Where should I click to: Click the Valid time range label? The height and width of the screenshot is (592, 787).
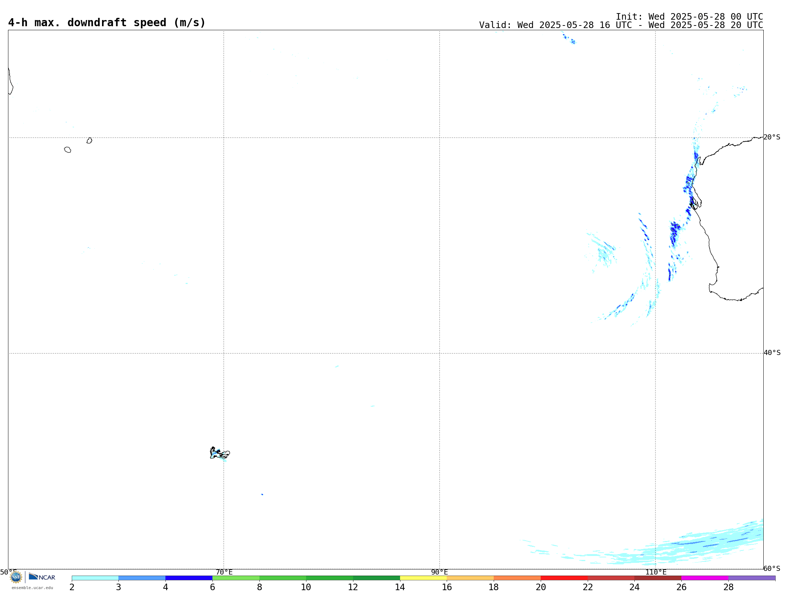621,25
